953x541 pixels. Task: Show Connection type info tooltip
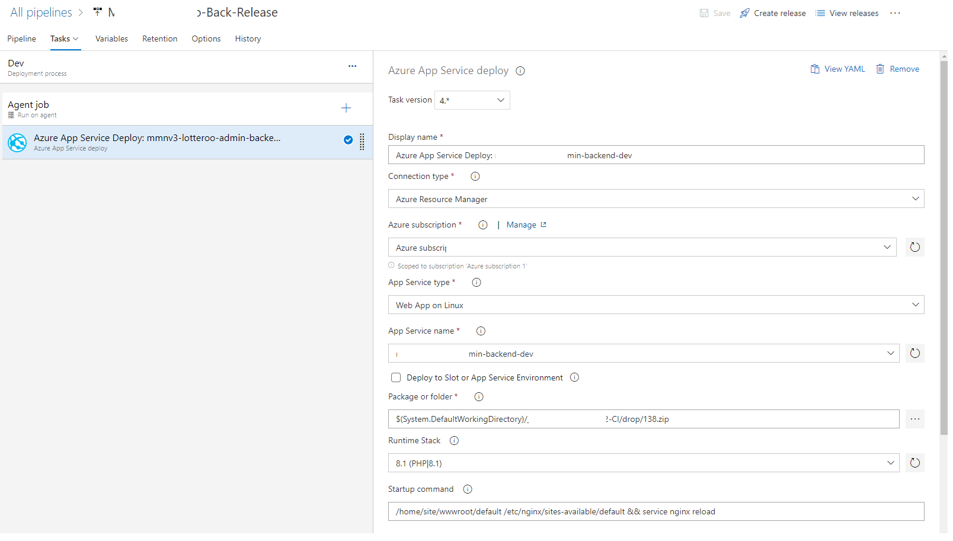(x=475, y=176)
